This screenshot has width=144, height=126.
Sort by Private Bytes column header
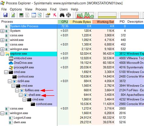coord(81,22)
